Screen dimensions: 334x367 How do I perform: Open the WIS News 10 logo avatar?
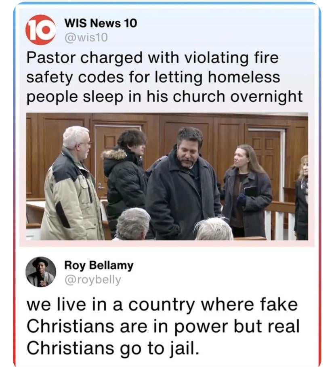point(40,30)
